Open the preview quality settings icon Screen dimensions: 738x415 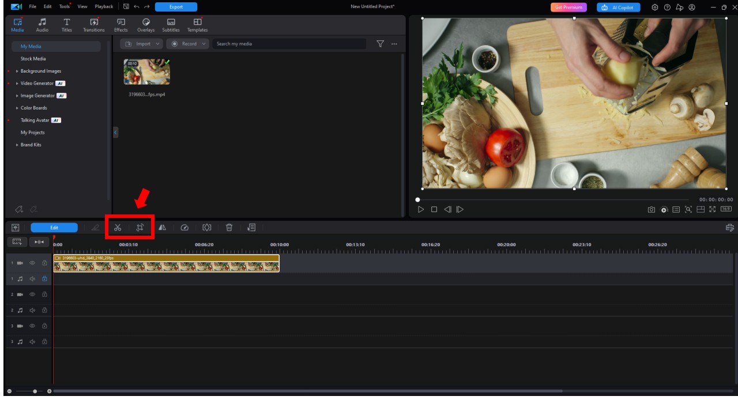pos(664,209)
